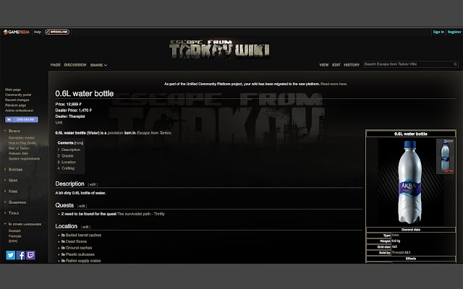Image resolution: width=463 pixels, height=289 pixels.
Task: Expand the Gamepedia sidebar section
Action: [16, 202]
